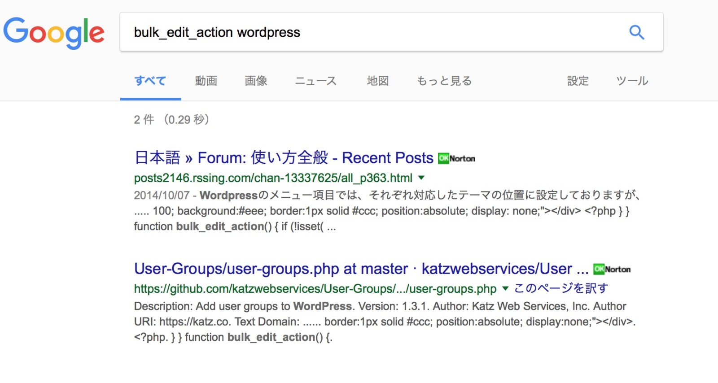Switch to the 画像 tab

(x=256, y=81)
